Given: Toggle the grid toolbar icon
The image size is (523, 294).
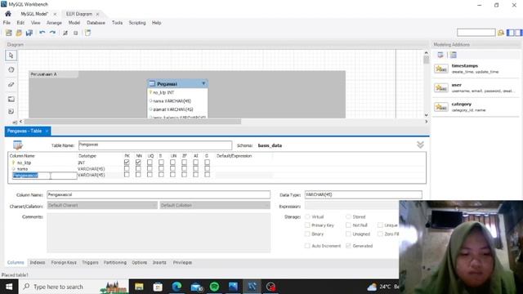Looking at the screenshot, I should click(65, 33).
